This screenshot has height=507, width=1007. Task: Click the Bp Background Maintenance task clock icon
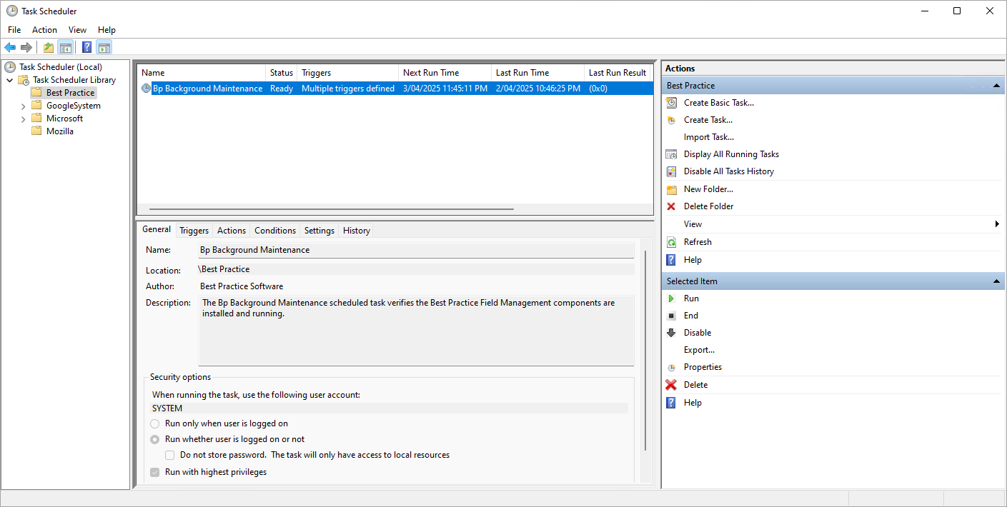tap(147, 89)
